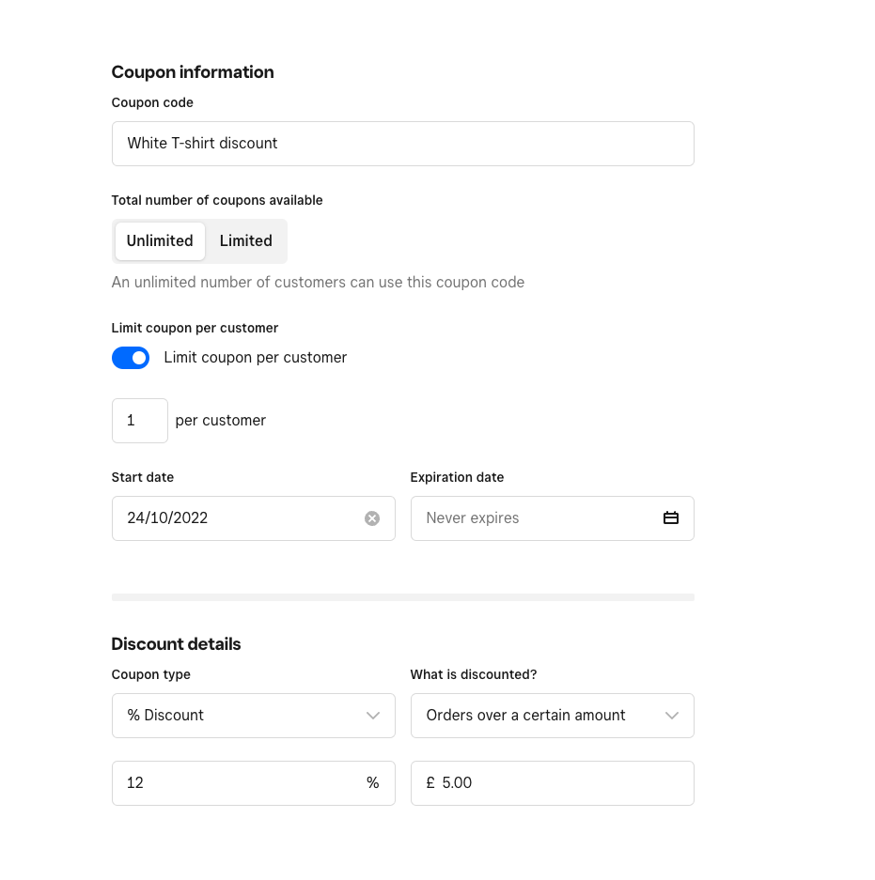Open the Coupon type dropdown

[254, 715]
